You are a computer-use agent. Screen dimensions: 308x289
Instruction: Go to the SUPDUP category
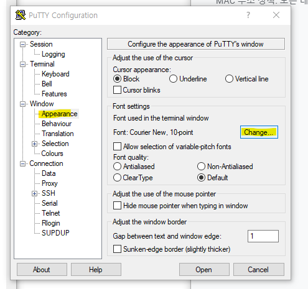[x=55, y=233]
